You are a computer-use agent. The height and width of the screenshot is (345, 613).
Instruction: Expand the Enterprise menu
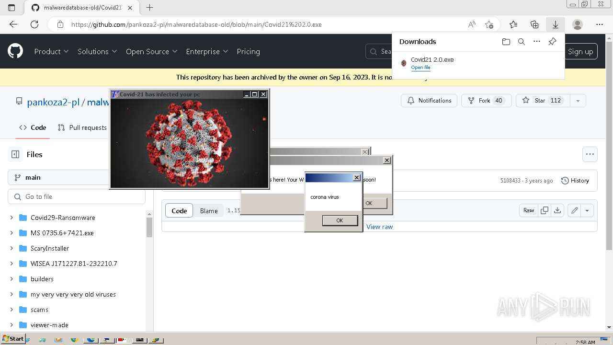[207, 51]
